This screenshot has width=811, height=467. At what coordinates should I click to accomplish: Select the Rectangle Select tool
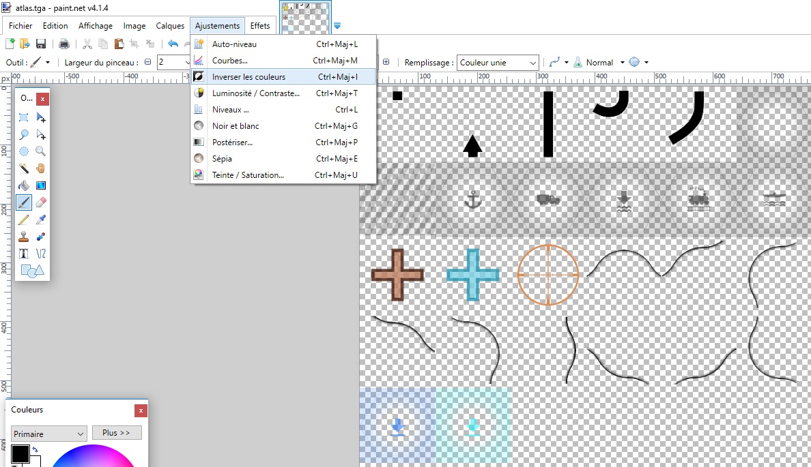click(24, 118)
